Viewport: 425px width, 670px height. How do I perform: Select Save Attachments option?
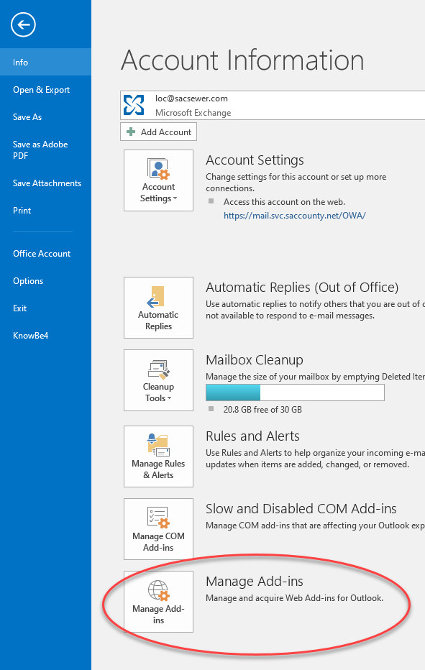[45, 183]
